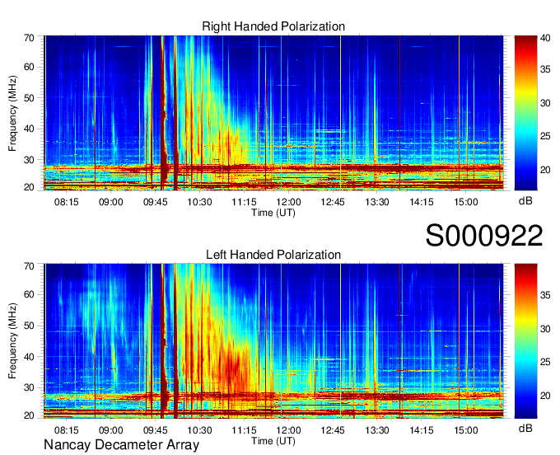
Task: Click the 40 value on top color bar
Action: click(545, 38)
